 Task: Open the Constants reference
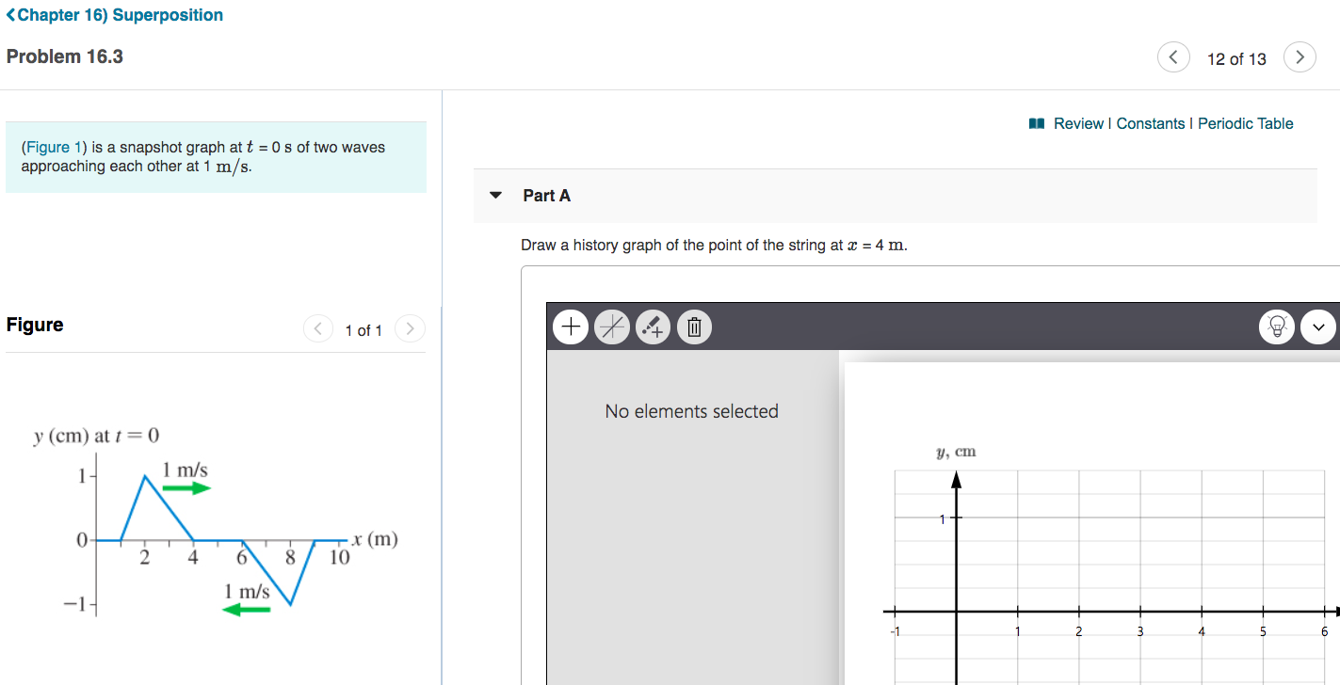[x=1151, y=123]
